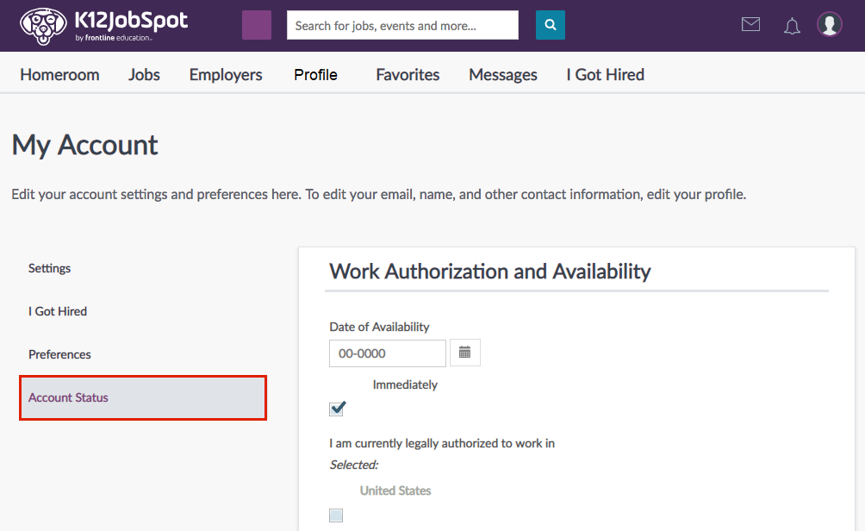This screenshot has height=531, width=865.
Task: Open the calendar picker for Date of Availability
Action: tap(464, 353)
